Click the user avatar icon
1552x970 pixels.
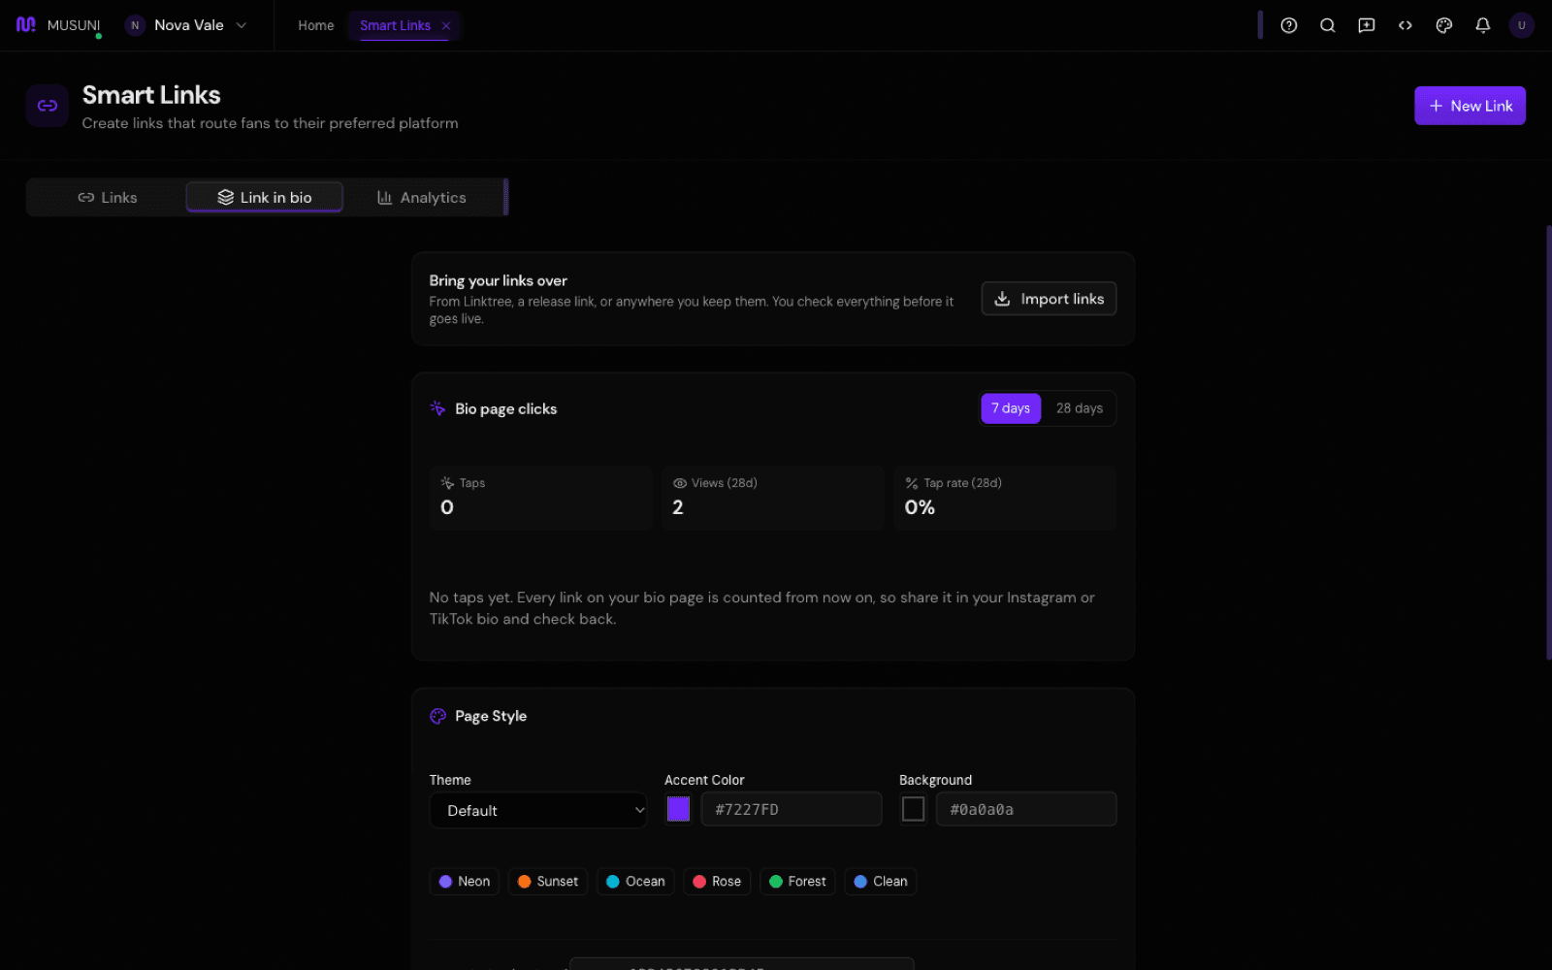(1521, 25)
